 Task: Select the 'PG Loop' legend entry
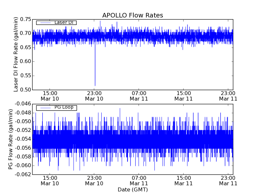click(x=64, y=107)
